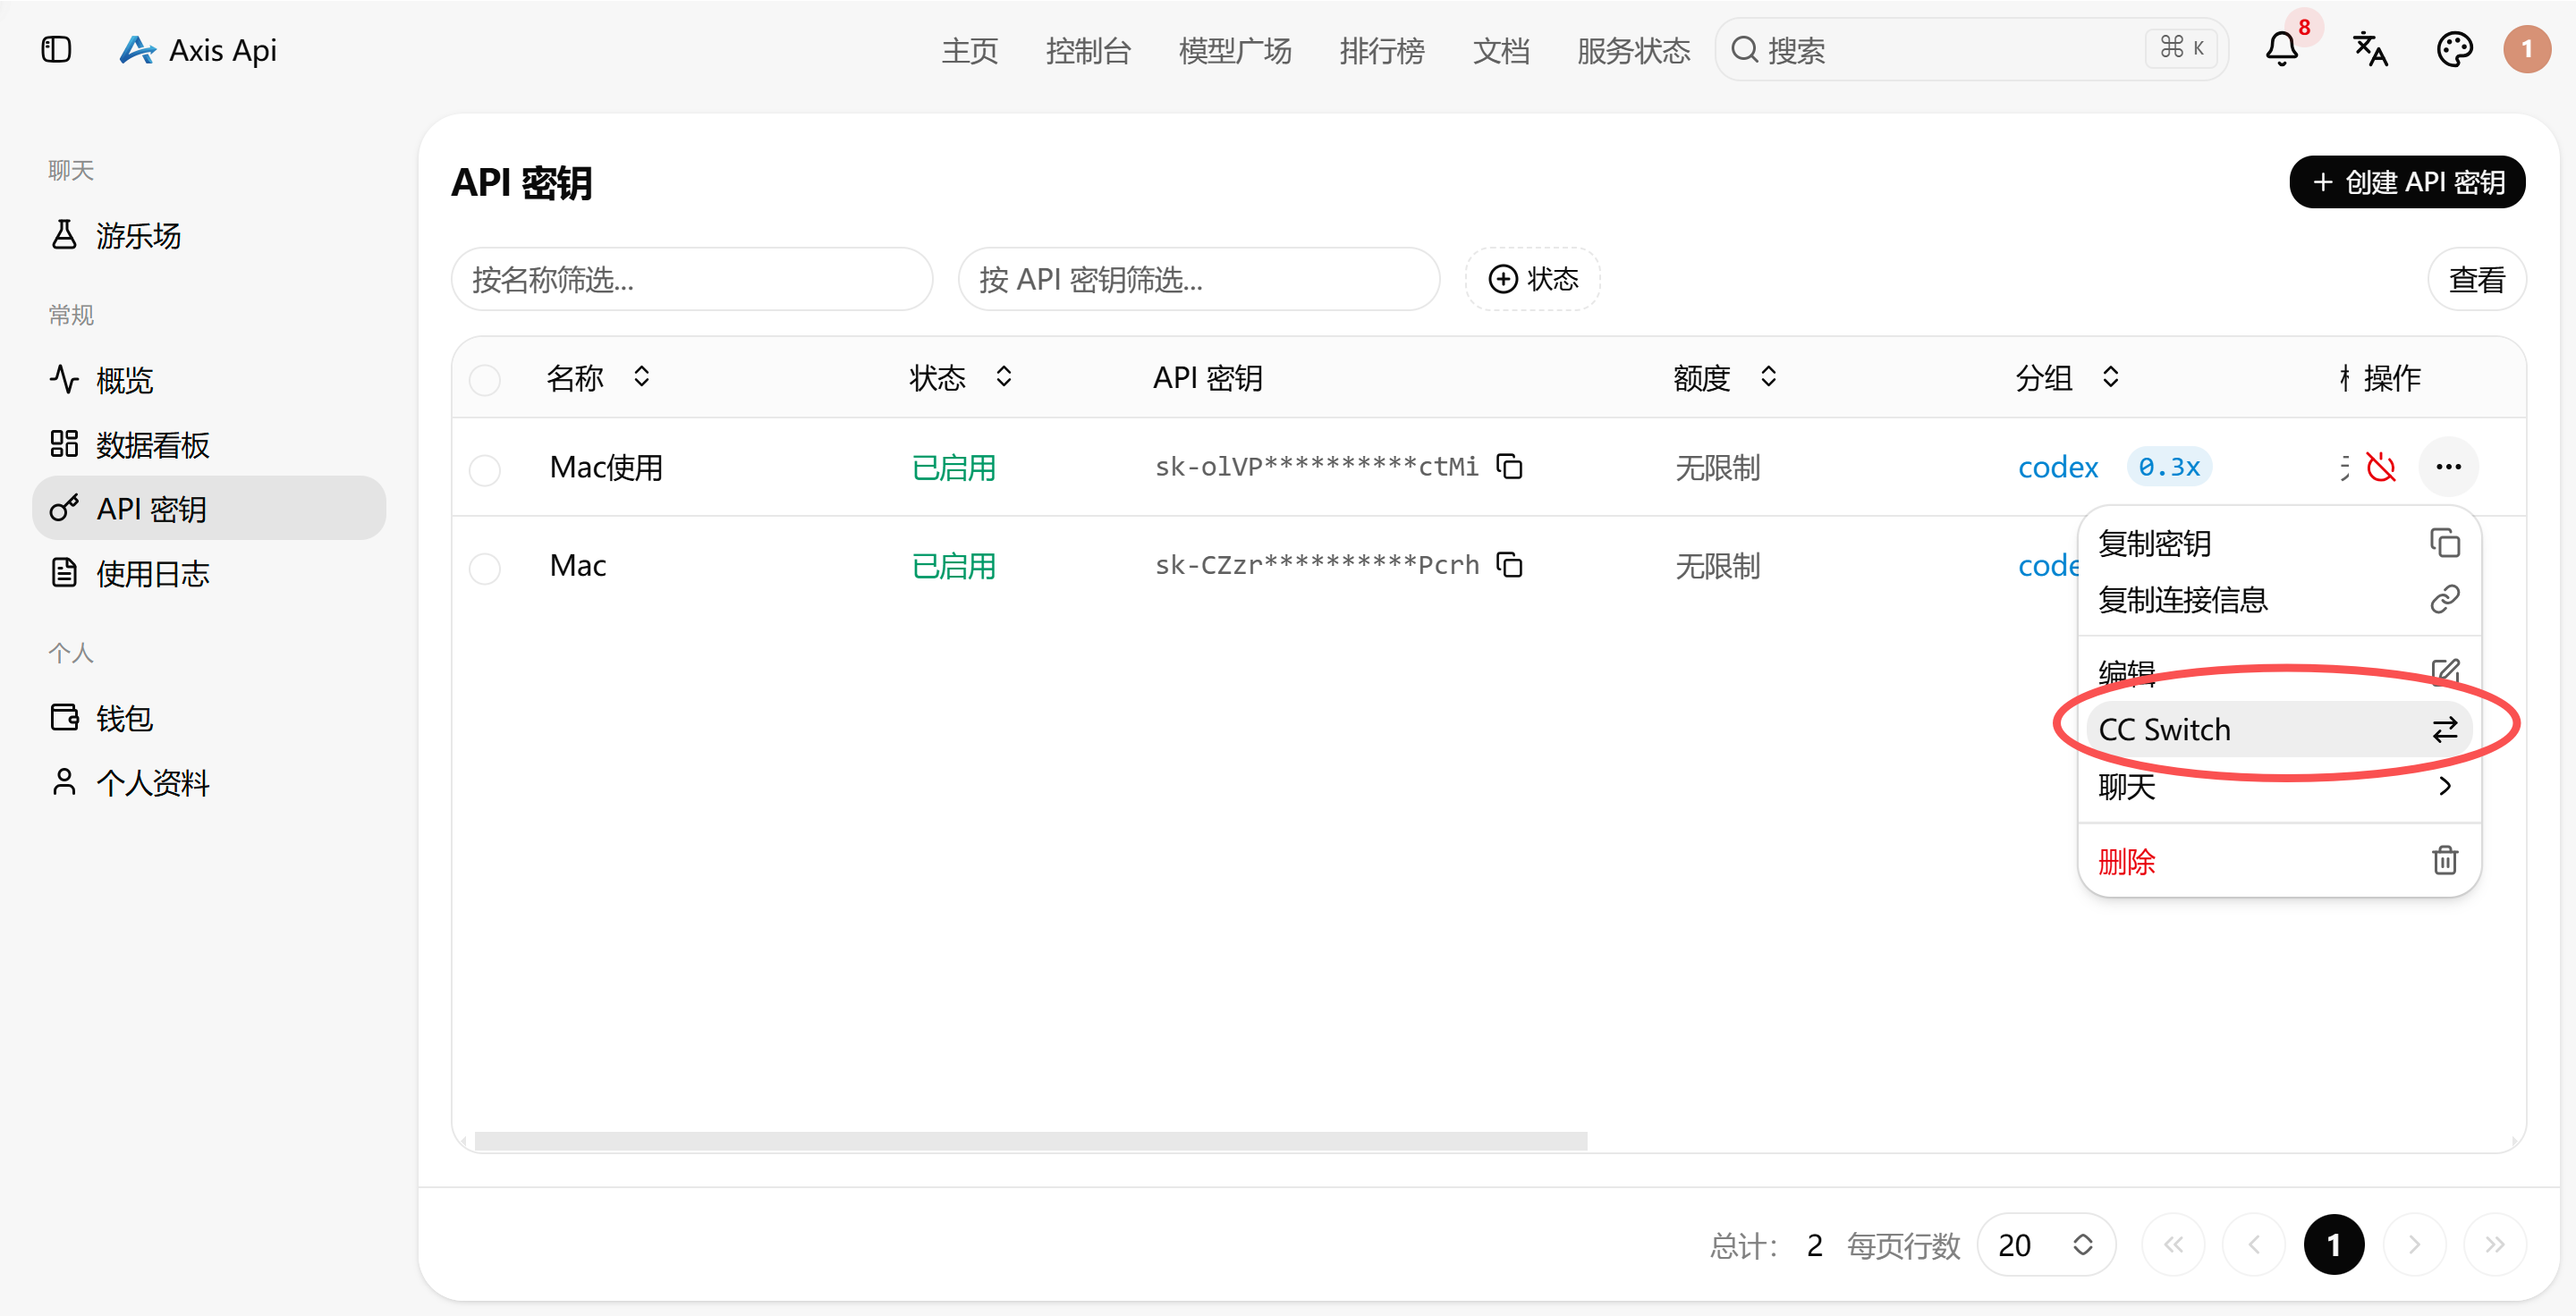
Task: Open 排行榜 in the top navigation
Action: tap(1382, 50)
